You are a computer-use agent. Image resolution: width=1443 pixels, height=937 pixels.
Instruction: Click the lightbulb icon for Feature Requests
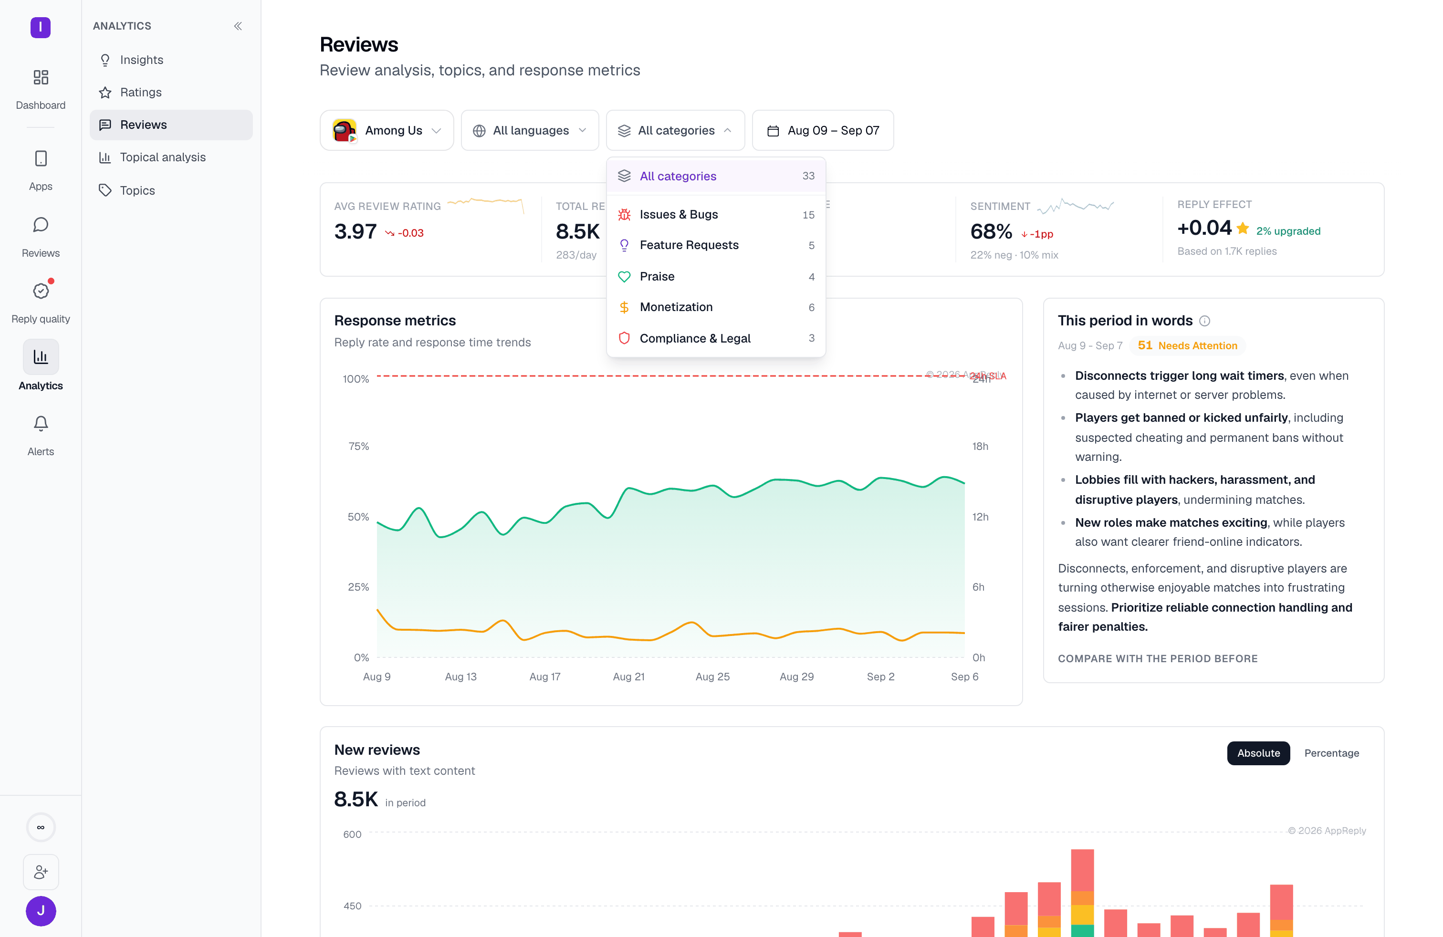(x=624, y=246)
